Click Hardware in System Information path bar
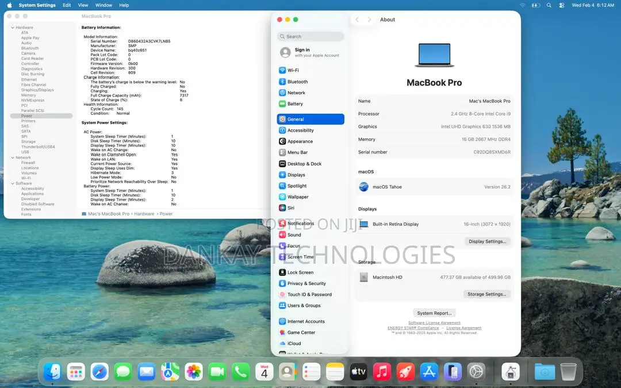The image size is (621, 388). pyautogui.click(x=144, y=214)
